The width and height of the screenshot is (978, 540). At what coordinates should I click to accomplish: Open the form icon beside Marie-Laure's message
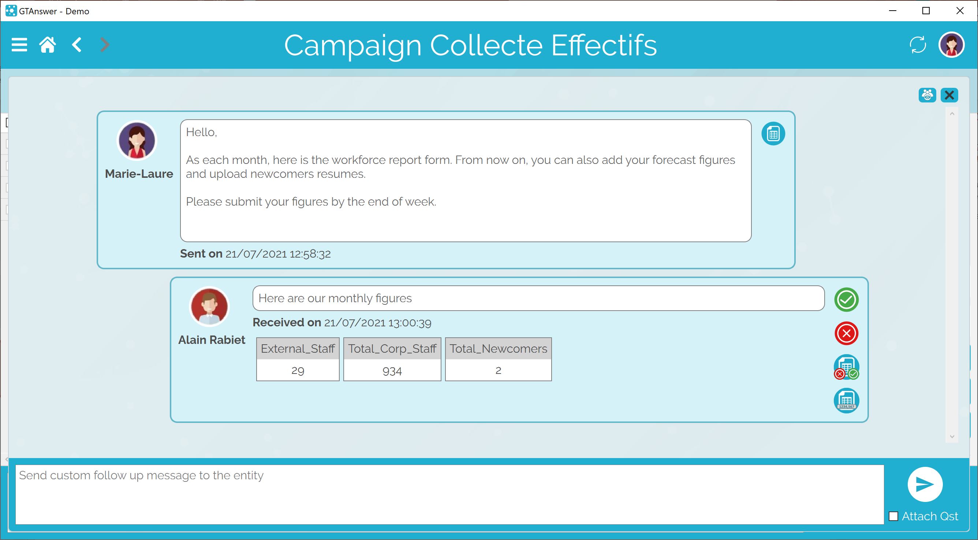[x=773, y=134]
